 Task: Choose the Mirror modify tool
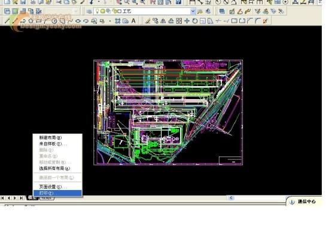163,21
